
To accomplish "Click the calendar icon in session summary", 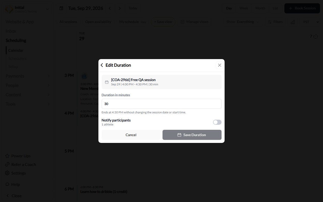I will point(107,82).
